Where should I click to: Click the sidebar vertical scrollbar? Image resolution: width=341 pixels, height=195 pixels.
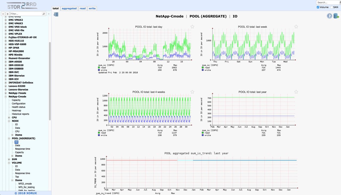pyautogui.click(x=50, y=81)
